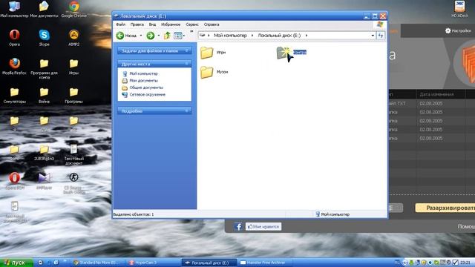Screen dimensions: 475x267
Task: Launch AIMP2 from desktop
Action: coord(74,35)
